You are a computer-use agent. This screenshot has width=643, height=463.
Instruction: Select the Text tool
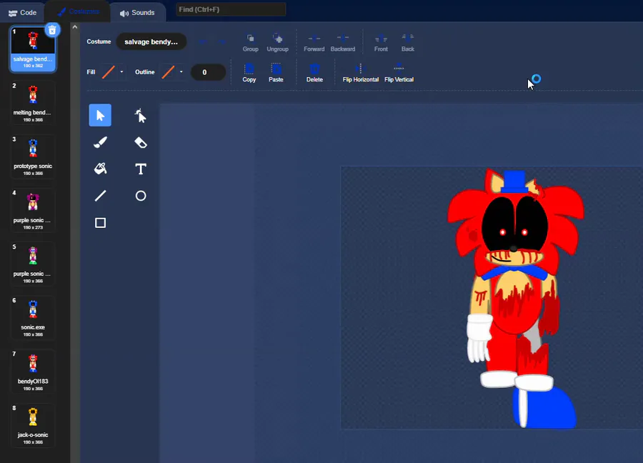click(140, 169)
